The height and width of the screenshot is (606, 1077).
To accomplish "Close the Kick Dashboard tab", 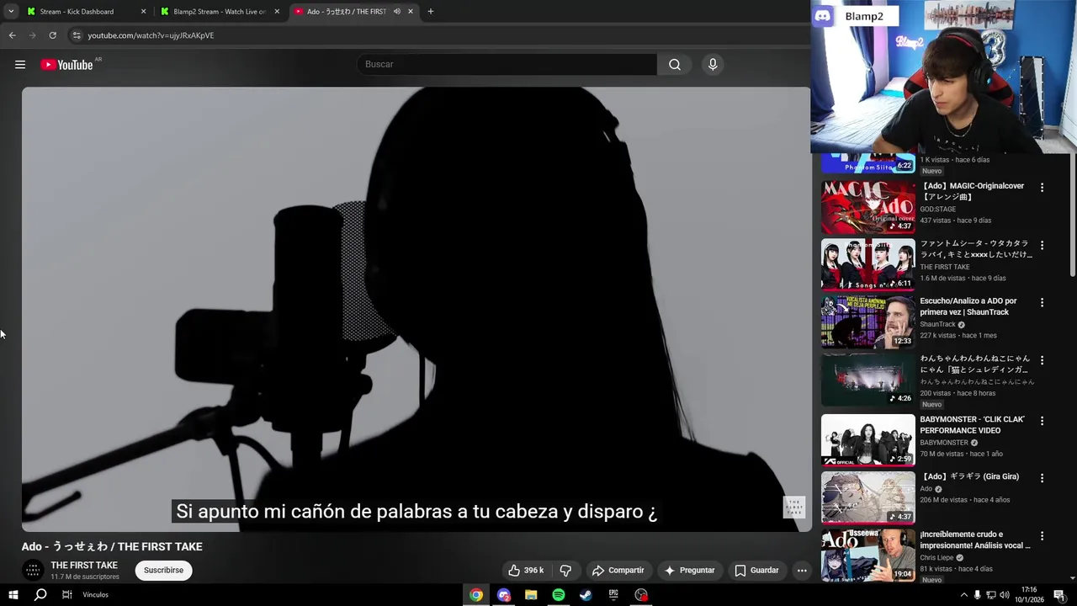I will [x=143, y=12].
